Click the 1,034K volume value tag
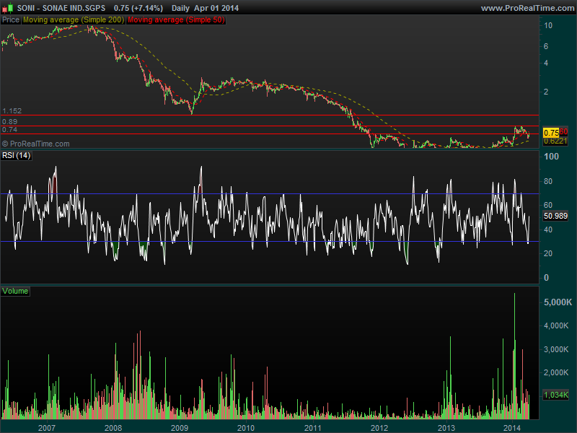 [x=555, y=395]
